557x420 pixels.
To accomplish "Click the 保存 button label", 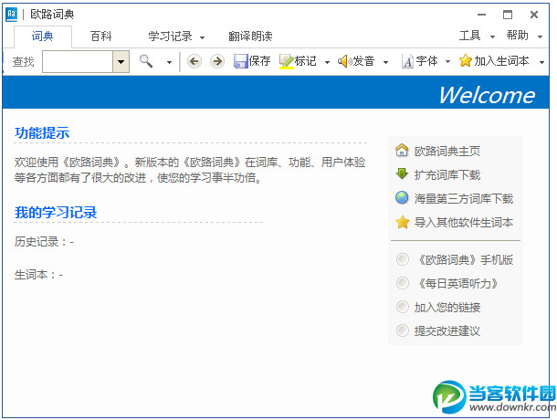I will (259, 61).
